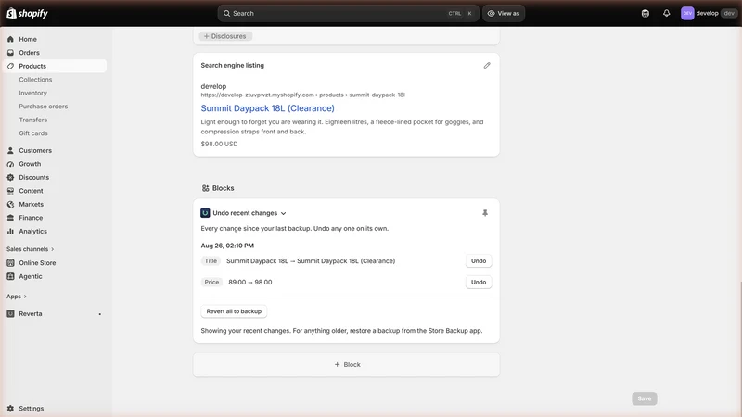Open the Reverta app icon
Image resolution: width=742 pixels, height=417 pixels.
point(10,313)
